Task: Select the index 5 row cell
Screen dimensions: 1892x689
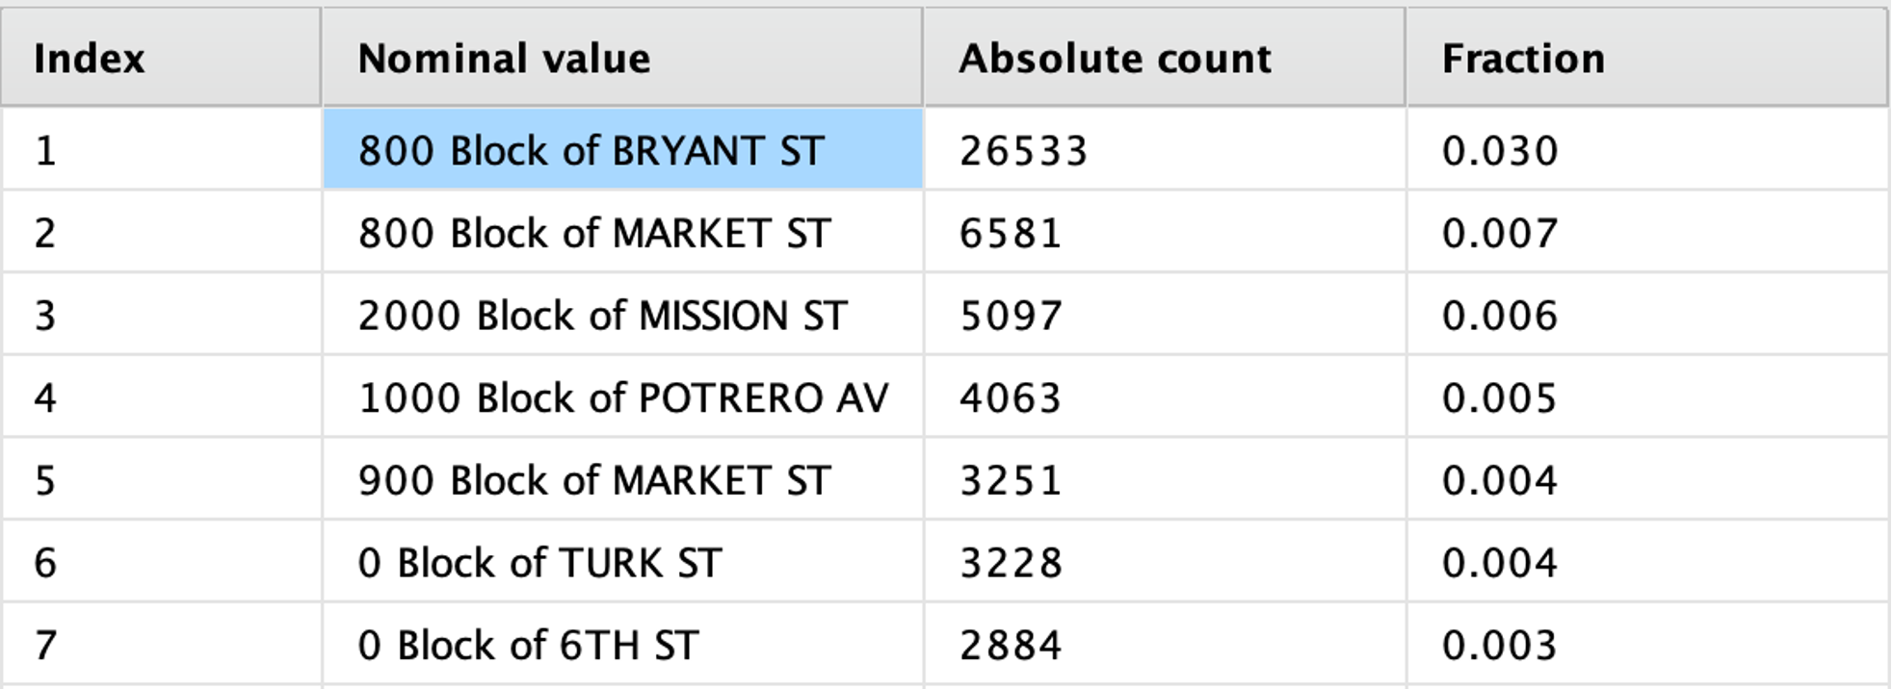Action: (x=161, y=479)
